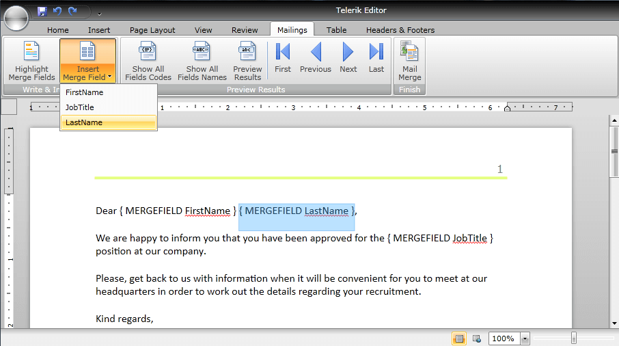Click the 100% zoom input box
The image size is (619, 346).
tap(504, 338)
